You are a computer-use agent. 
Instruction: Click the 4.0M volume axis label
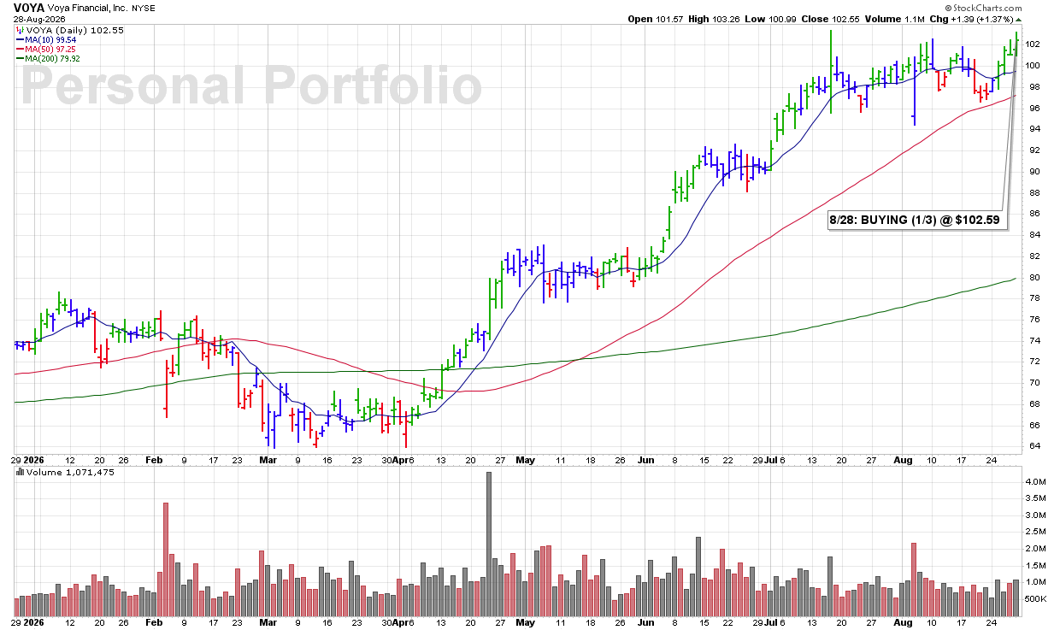tap(1036, 482)
